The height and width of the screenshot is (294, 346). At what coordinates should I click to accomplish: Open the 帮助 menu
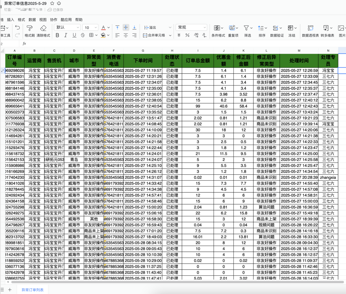[79, 20]
